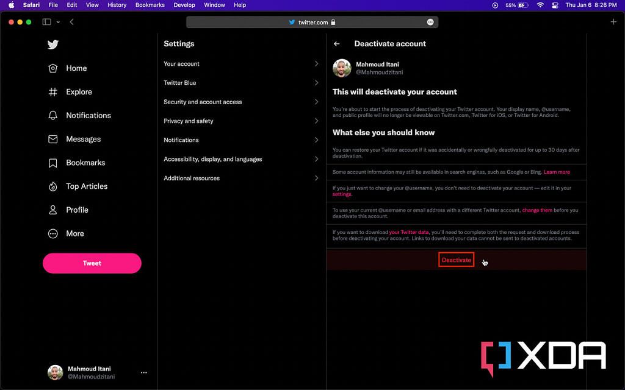Open Profile using the person icon
Image resolution: width=625 pixels, height=390 pixels.
click(x=53, y=210)
